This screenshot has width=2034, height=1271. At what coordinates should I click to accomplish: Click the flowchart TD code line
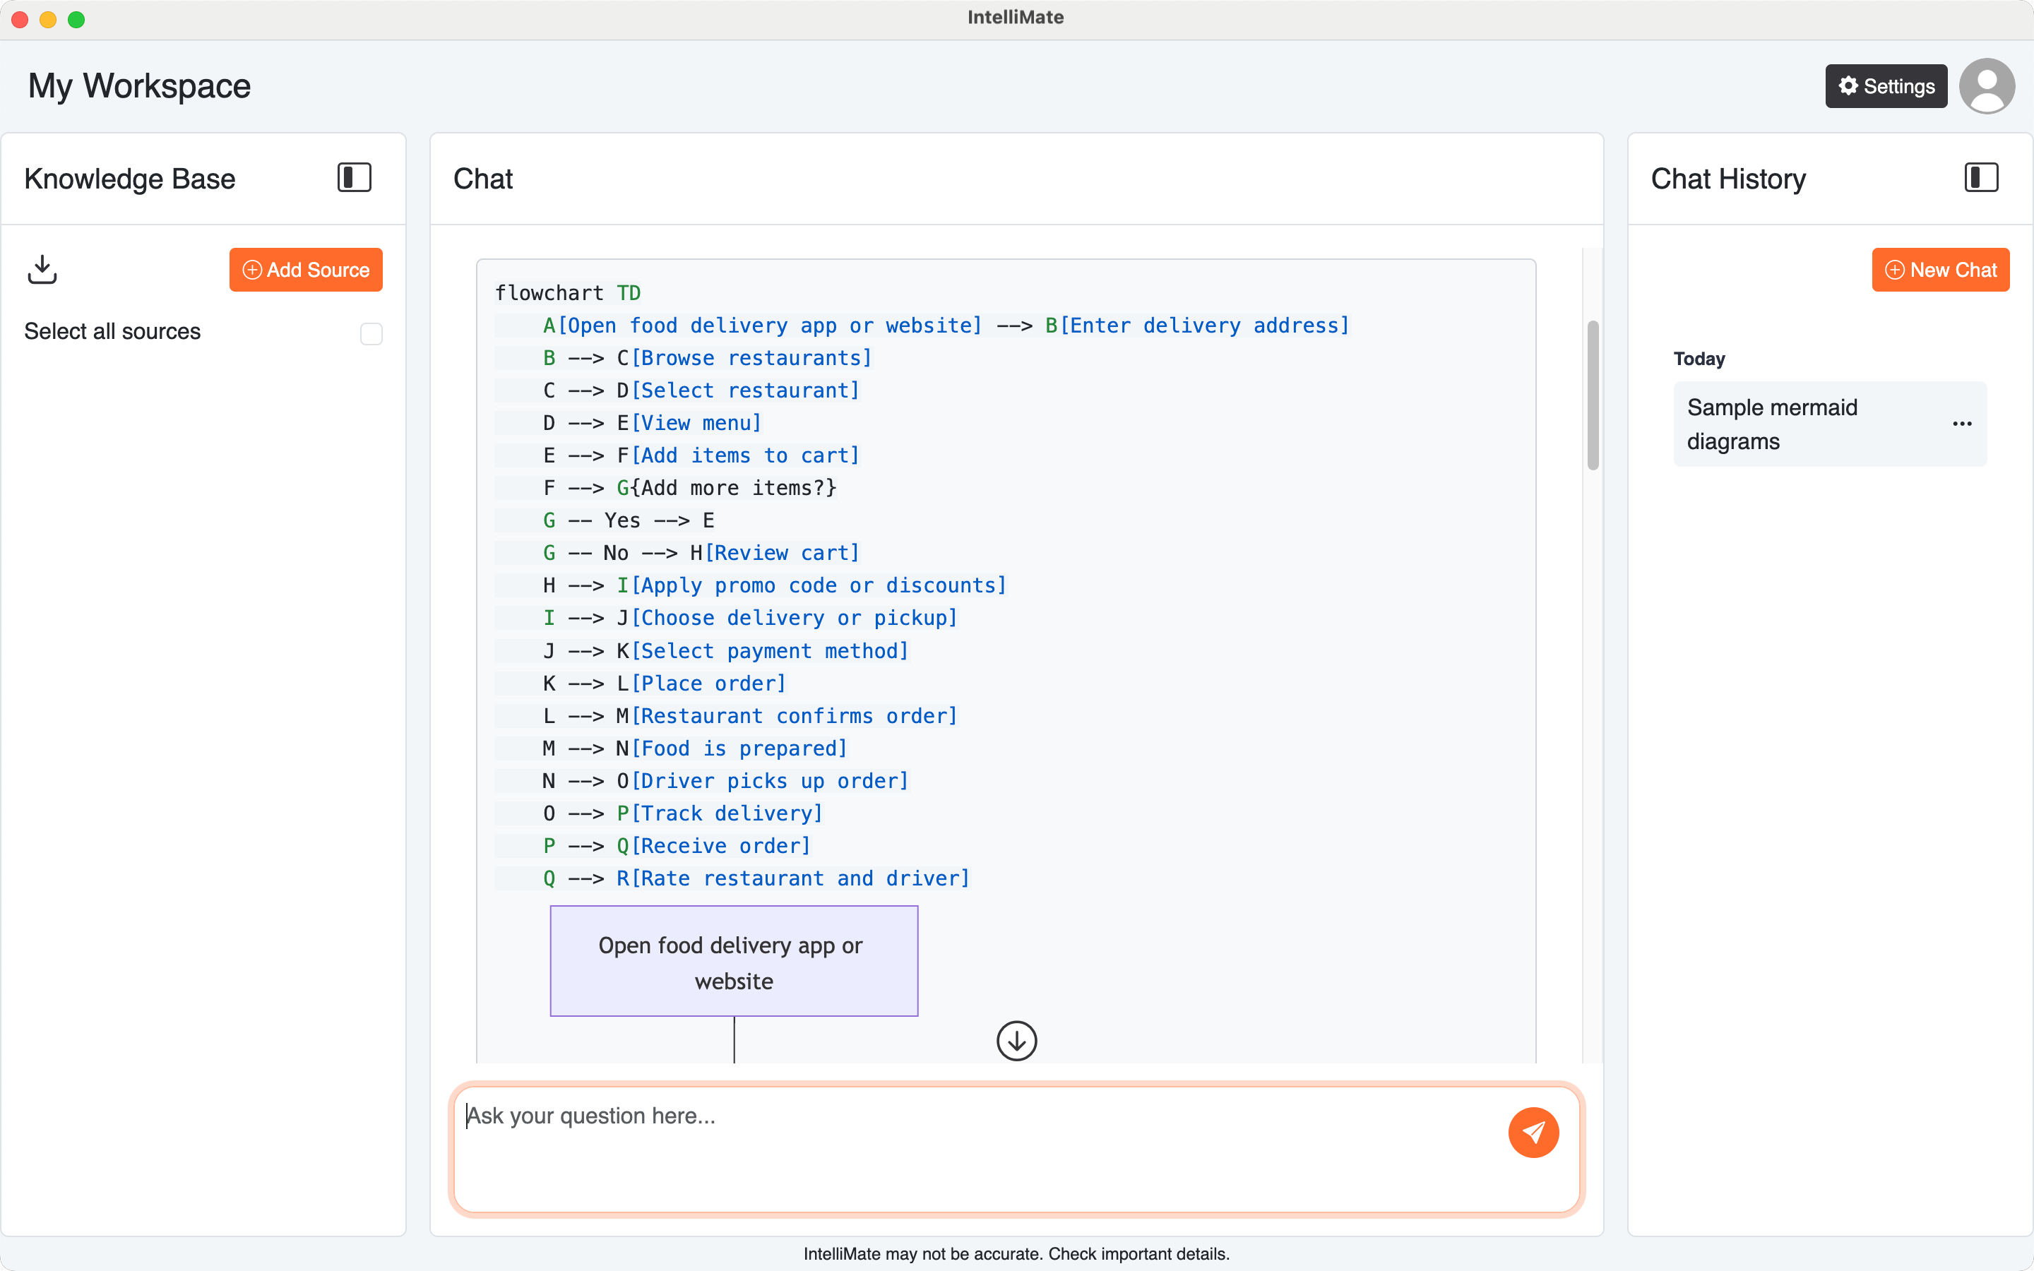567,292
